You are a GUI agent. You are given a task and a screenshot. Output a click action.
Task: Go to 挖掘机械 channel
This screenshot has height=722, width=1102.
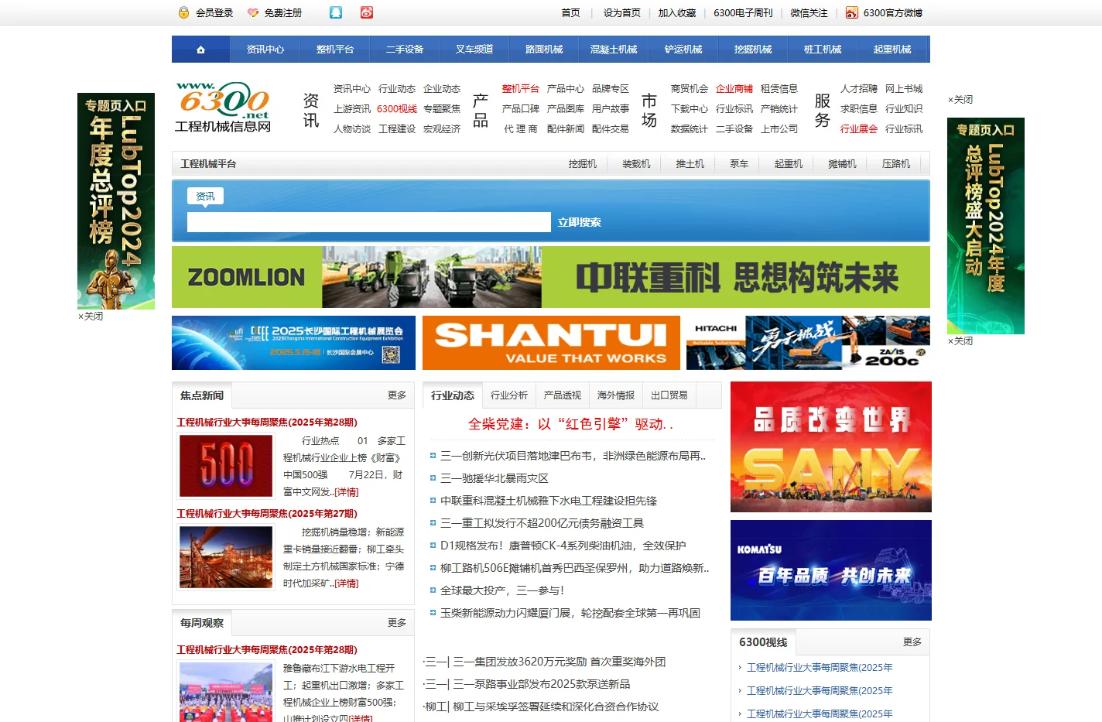tap(753, 50)
